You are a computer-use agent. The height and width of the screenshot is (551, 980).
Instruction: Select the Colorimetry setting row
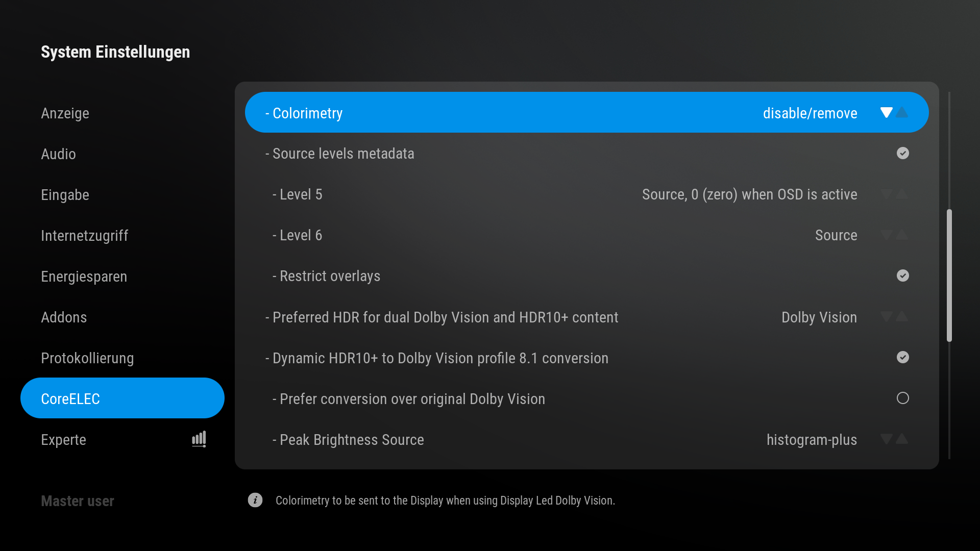pyautogui.click(x=587, y=112)
